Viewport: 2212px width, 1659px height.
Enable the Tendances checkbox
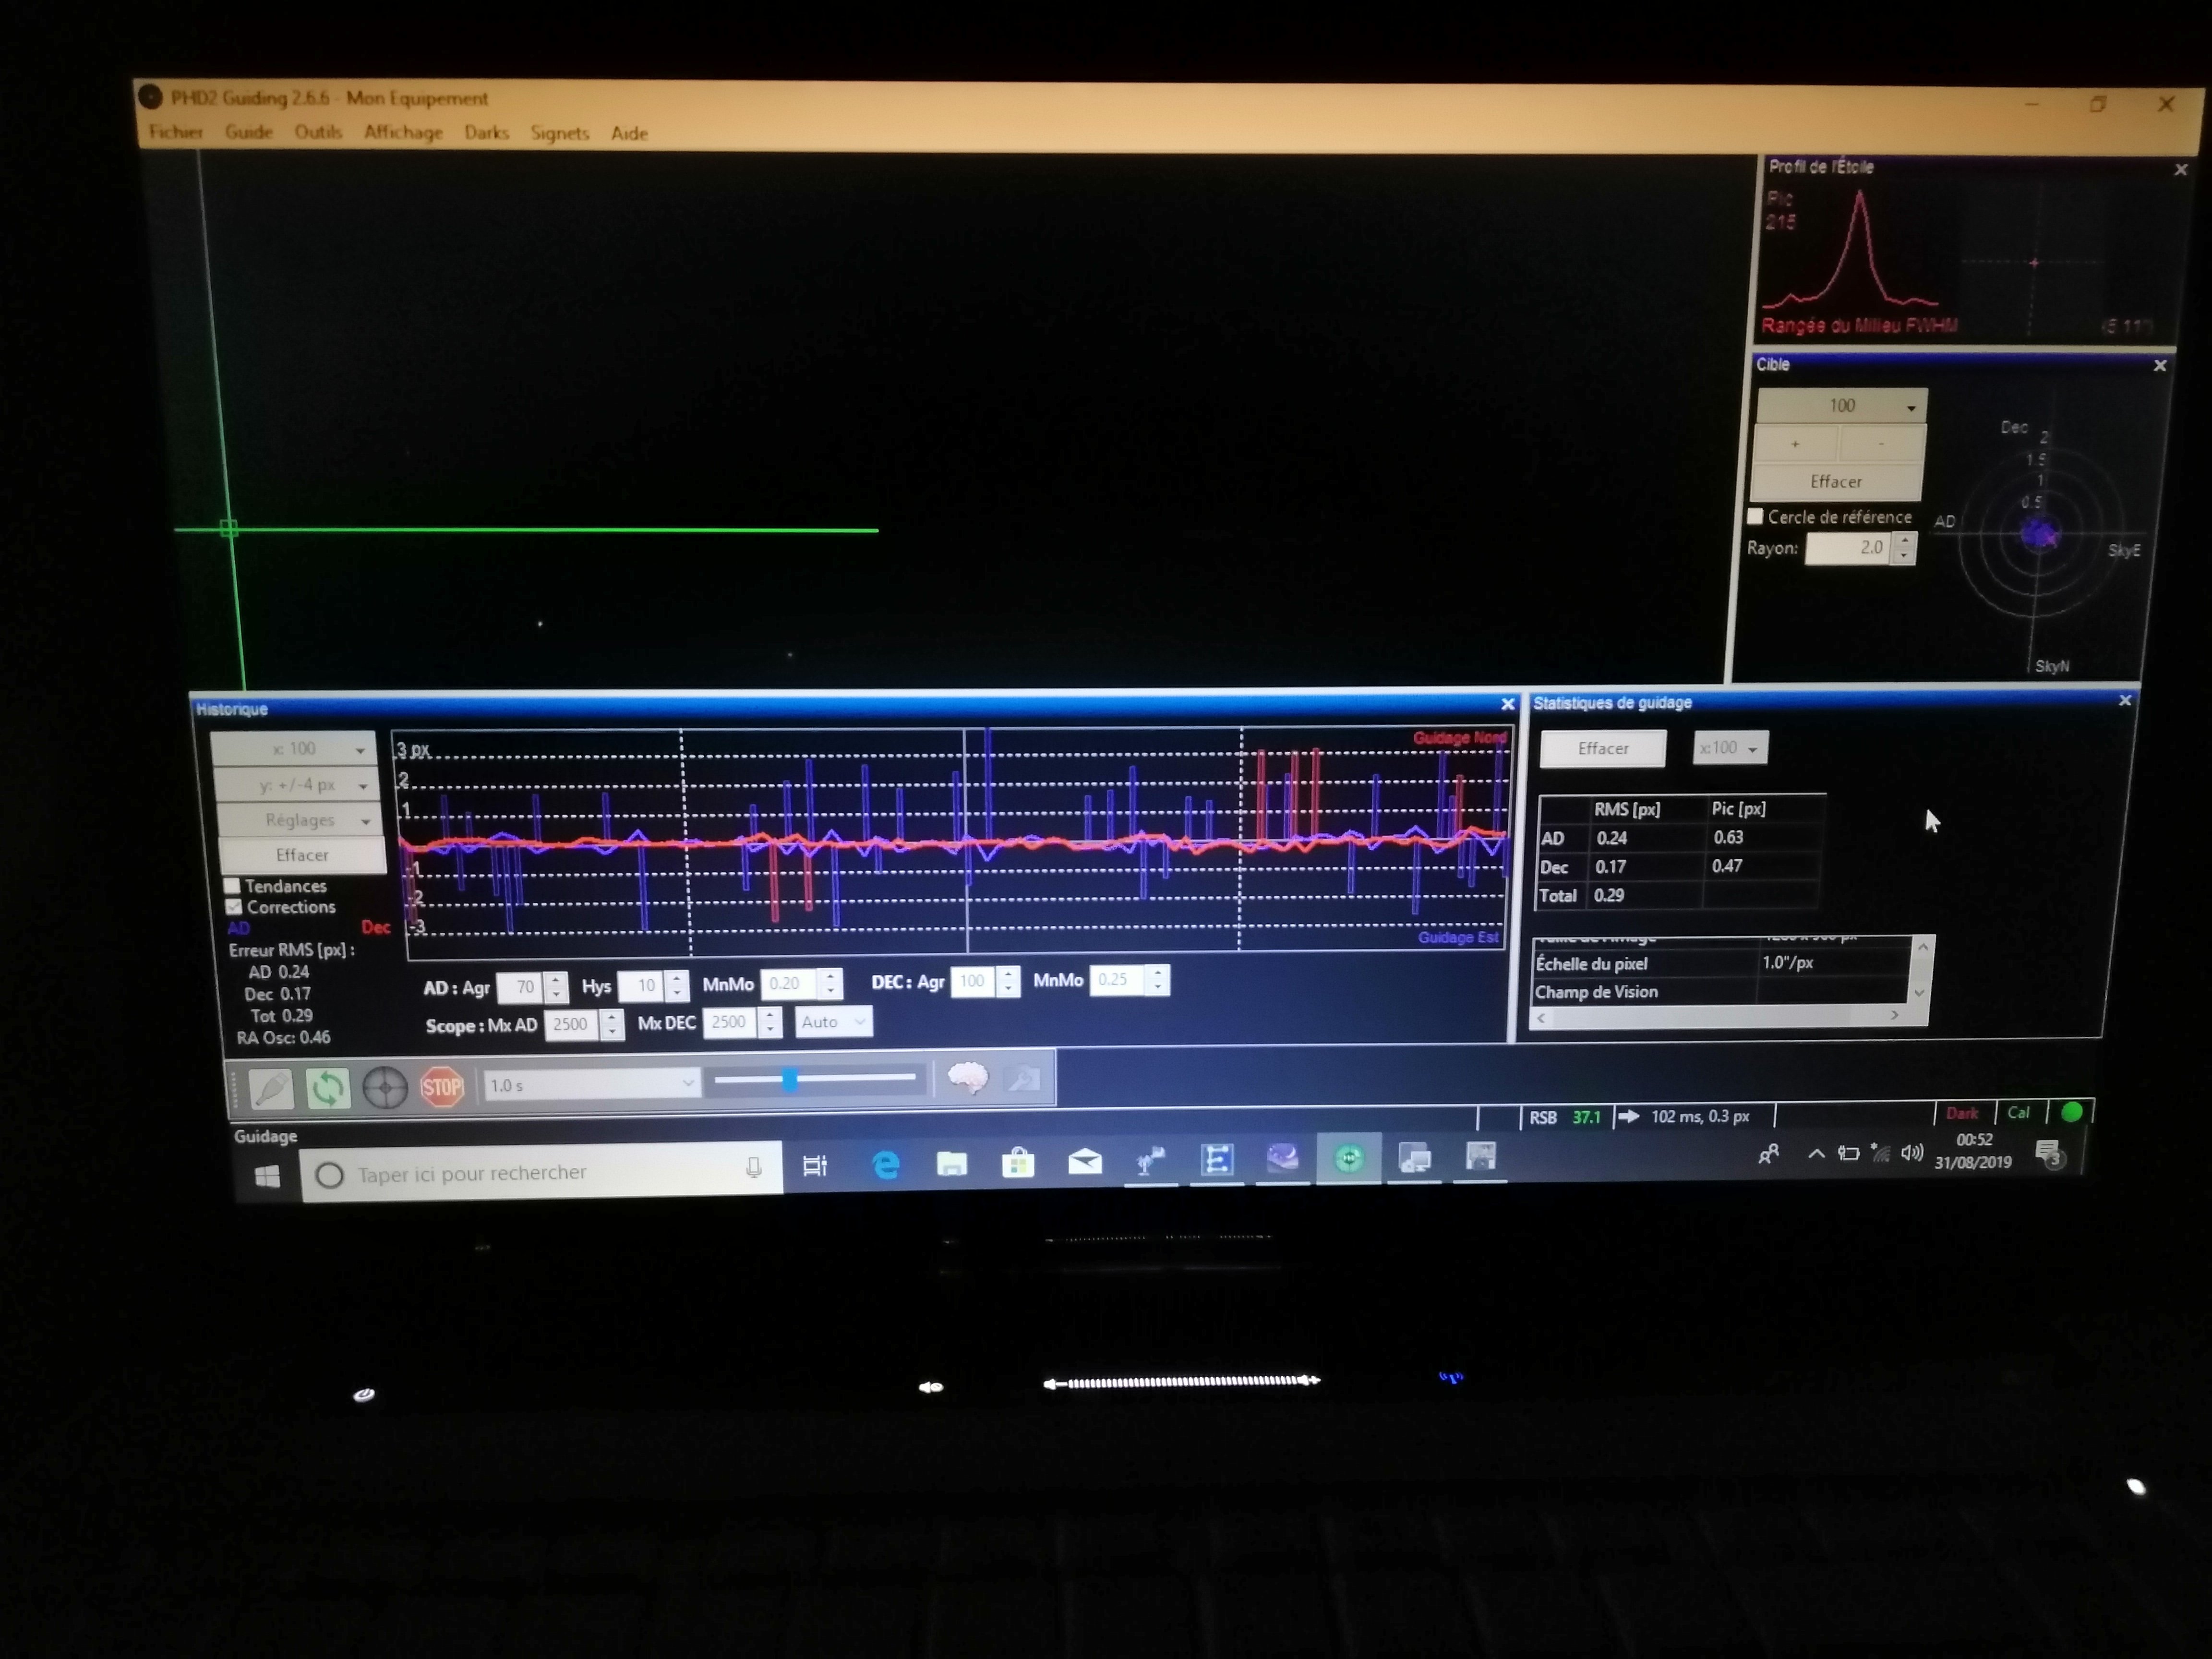point(233,886)
